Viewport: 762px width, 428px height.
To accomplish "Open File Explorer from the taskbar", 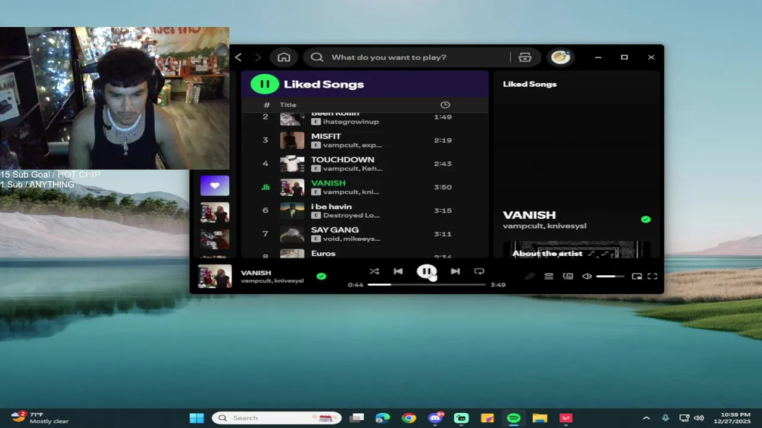I will click(x=540, y=418).
